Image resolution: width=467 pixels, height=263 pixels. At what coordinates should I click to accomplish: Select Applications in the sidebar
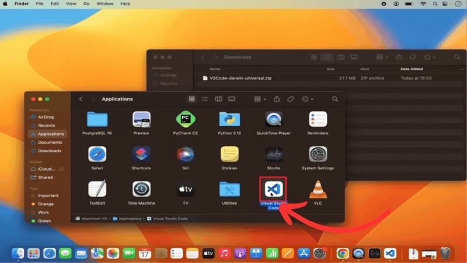pos(48,134)
